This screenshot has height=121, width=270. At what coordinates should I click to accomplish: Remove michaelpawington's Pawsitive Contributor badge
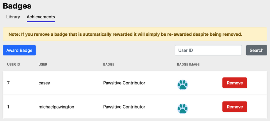[235, 107]
